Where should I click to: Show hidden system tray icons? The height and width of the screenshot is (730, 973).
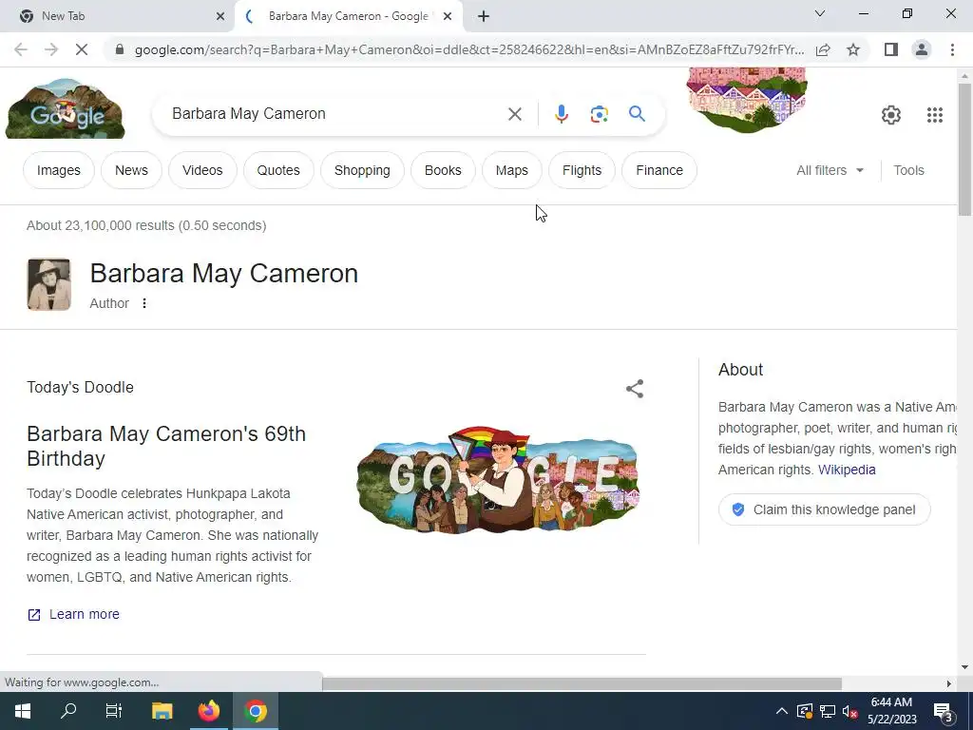781,711
